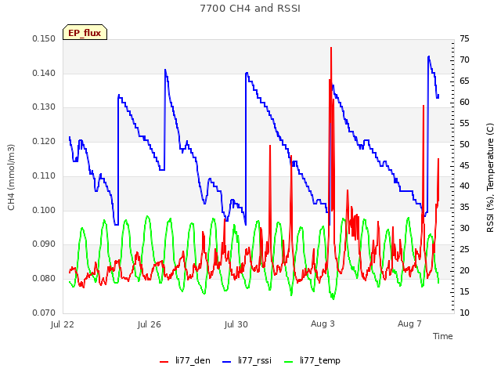Click the 'Jul 26' x-axis label
The image size is (501, 376).
[x=150, y=324]
